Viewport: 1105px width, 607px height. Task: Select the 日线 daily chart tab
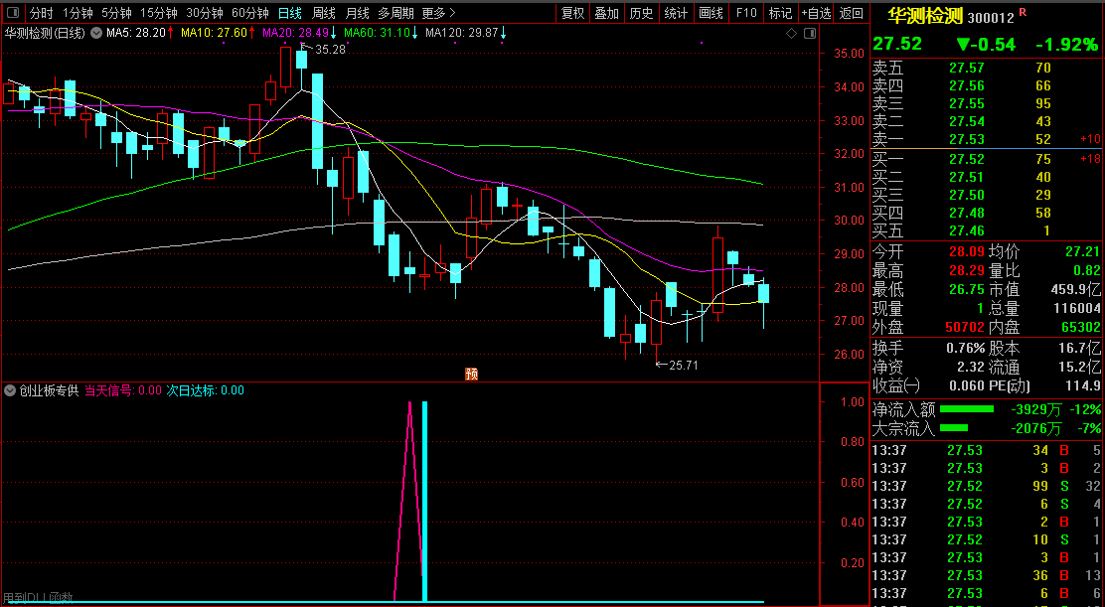click(x=289, y=13)
